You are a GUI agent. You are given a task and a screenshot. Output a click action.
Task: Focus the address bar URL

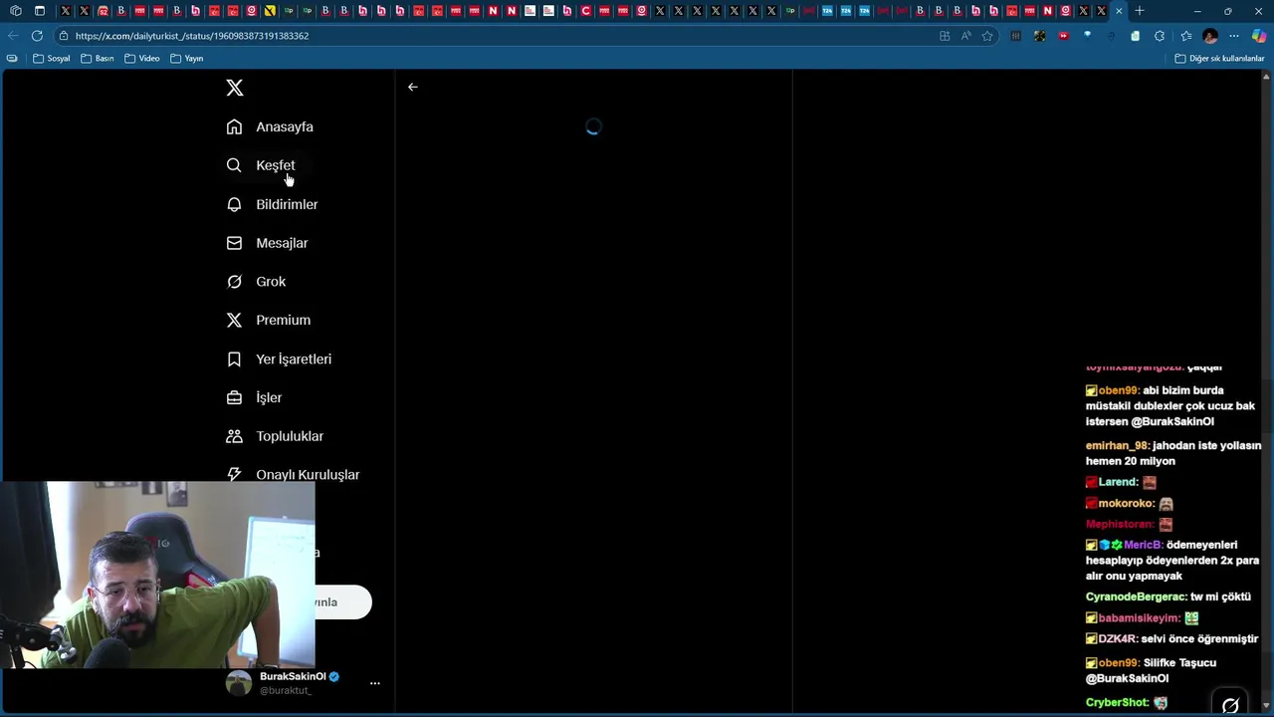click(192, 36)
